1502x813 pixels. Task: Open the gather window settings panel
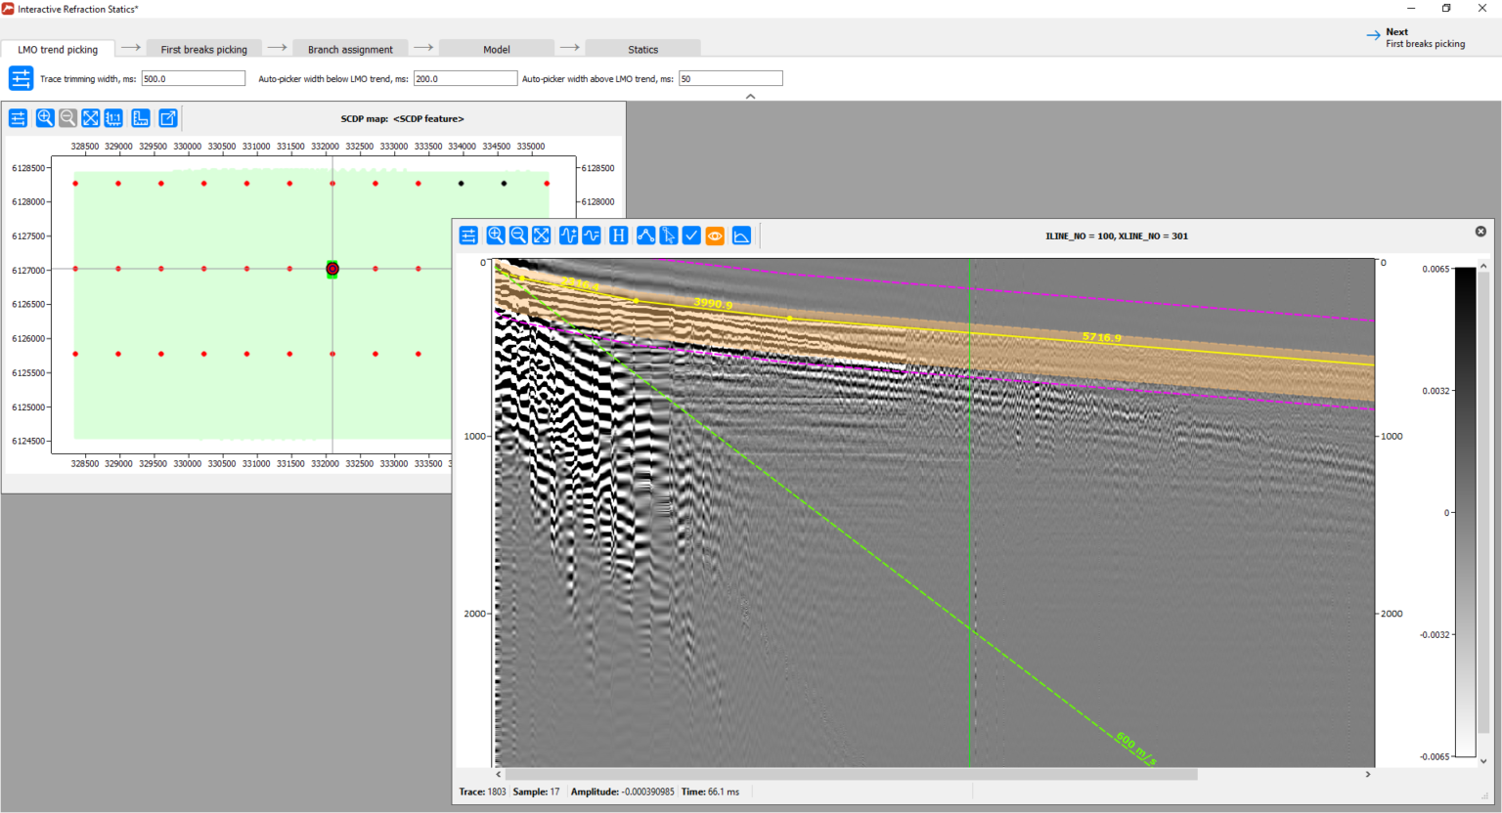pyautogui.click(x=469, y=235)
